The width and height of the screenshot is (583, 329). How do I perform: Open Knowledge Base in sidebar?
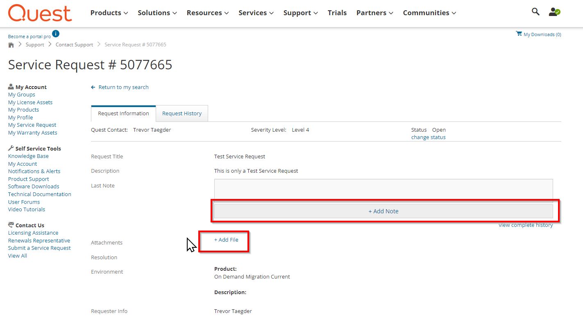[28, 156]
